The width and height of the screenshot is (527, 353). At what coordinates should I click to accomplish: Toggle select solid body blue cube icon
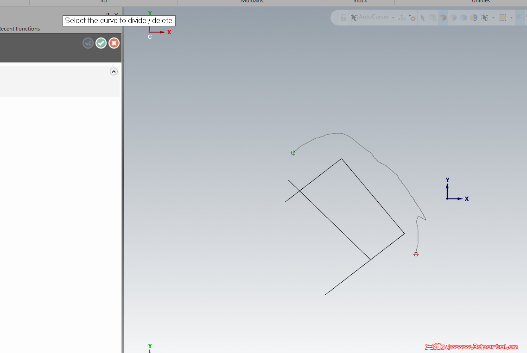pyautogui.click(x=464, y=18)
